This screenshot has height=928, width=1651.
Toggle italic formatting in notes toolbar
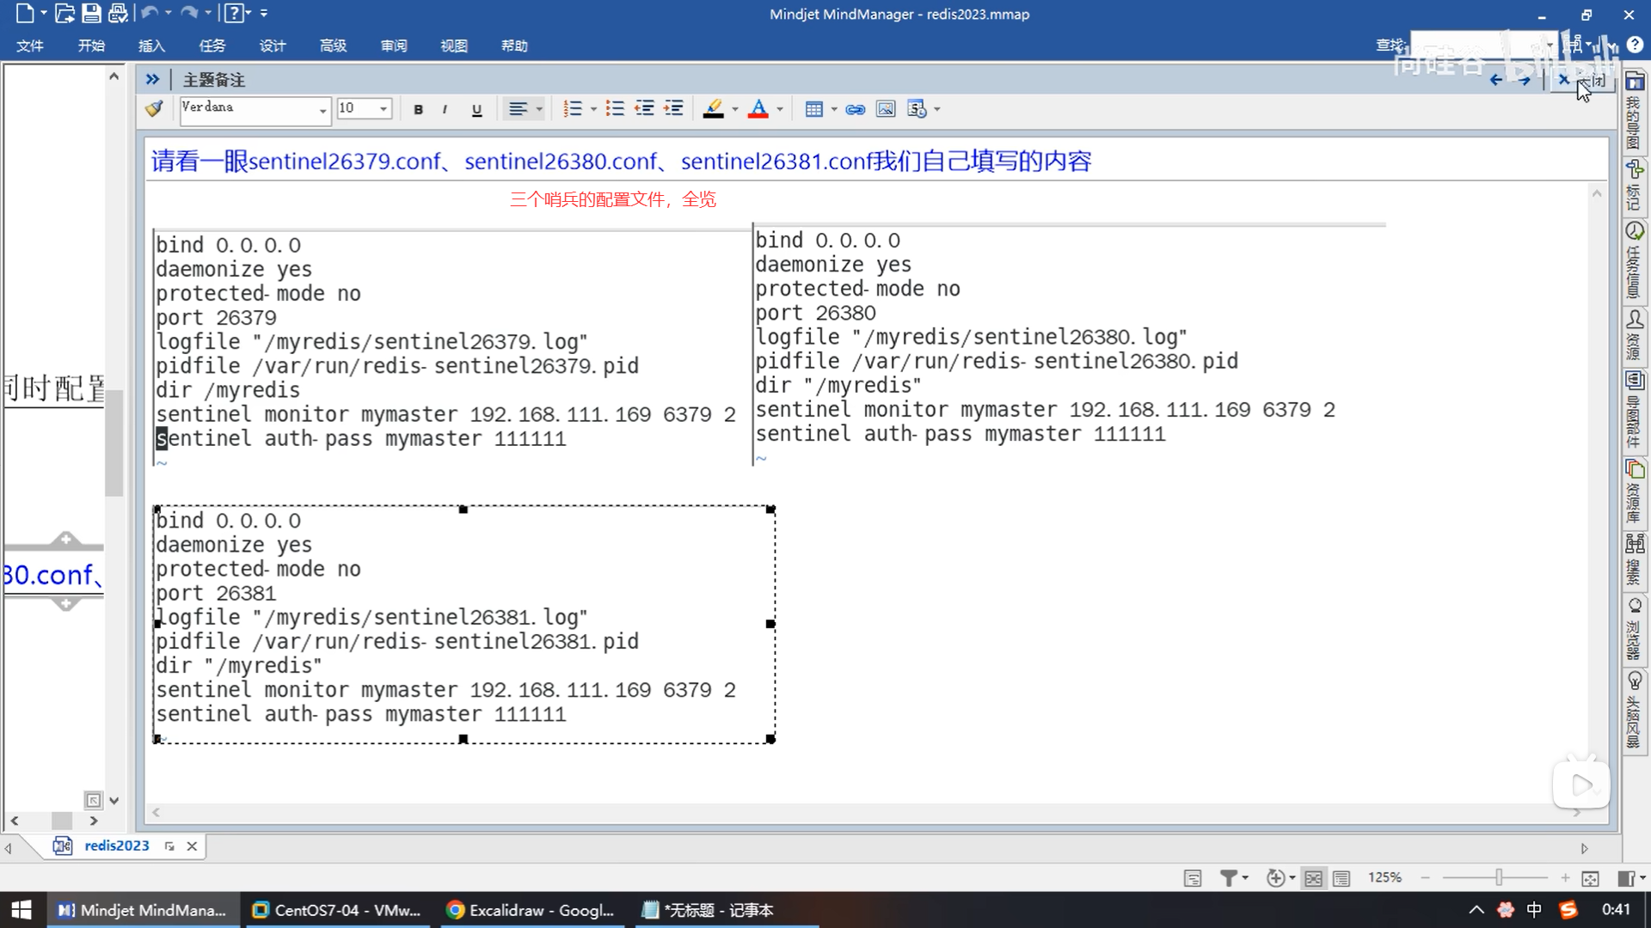coord(445,109)
